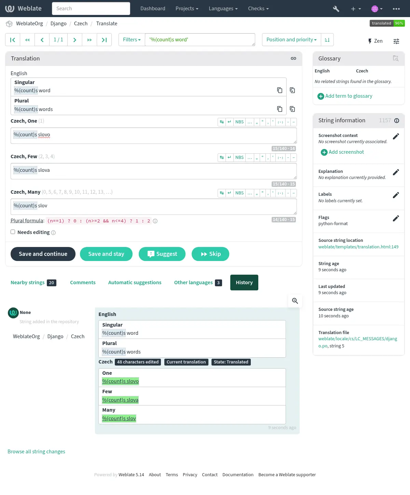Image resolution: width=410 pixels, height=495 pixels.
Task: Insert newline in Czech Many field
Action: point(230,193)
